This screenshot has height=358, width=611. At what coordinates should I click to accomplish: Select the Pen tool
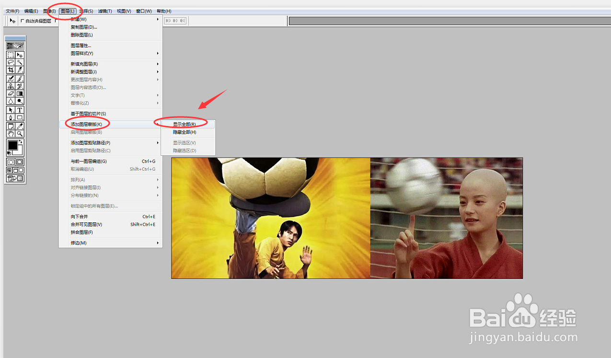click(10, 117)
